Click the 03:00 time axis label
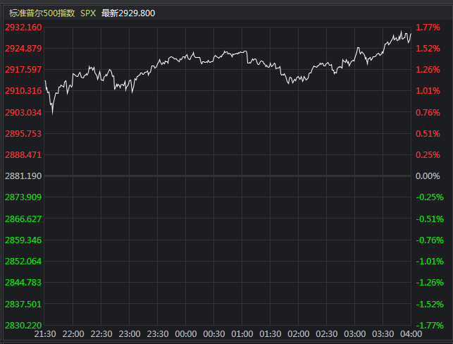The image size is (453, 344). click(355, 334)
